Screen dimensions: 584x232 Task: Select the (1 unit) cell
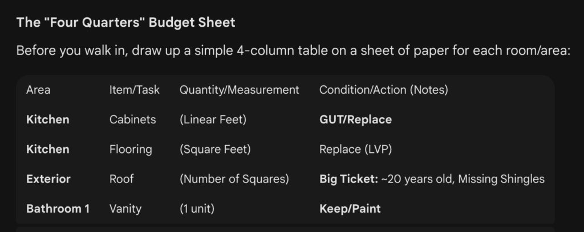click(197, 209)
